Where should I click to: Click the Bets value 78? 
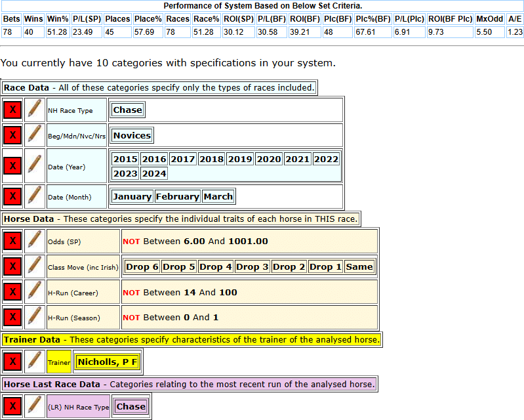(x=12, y=32)
